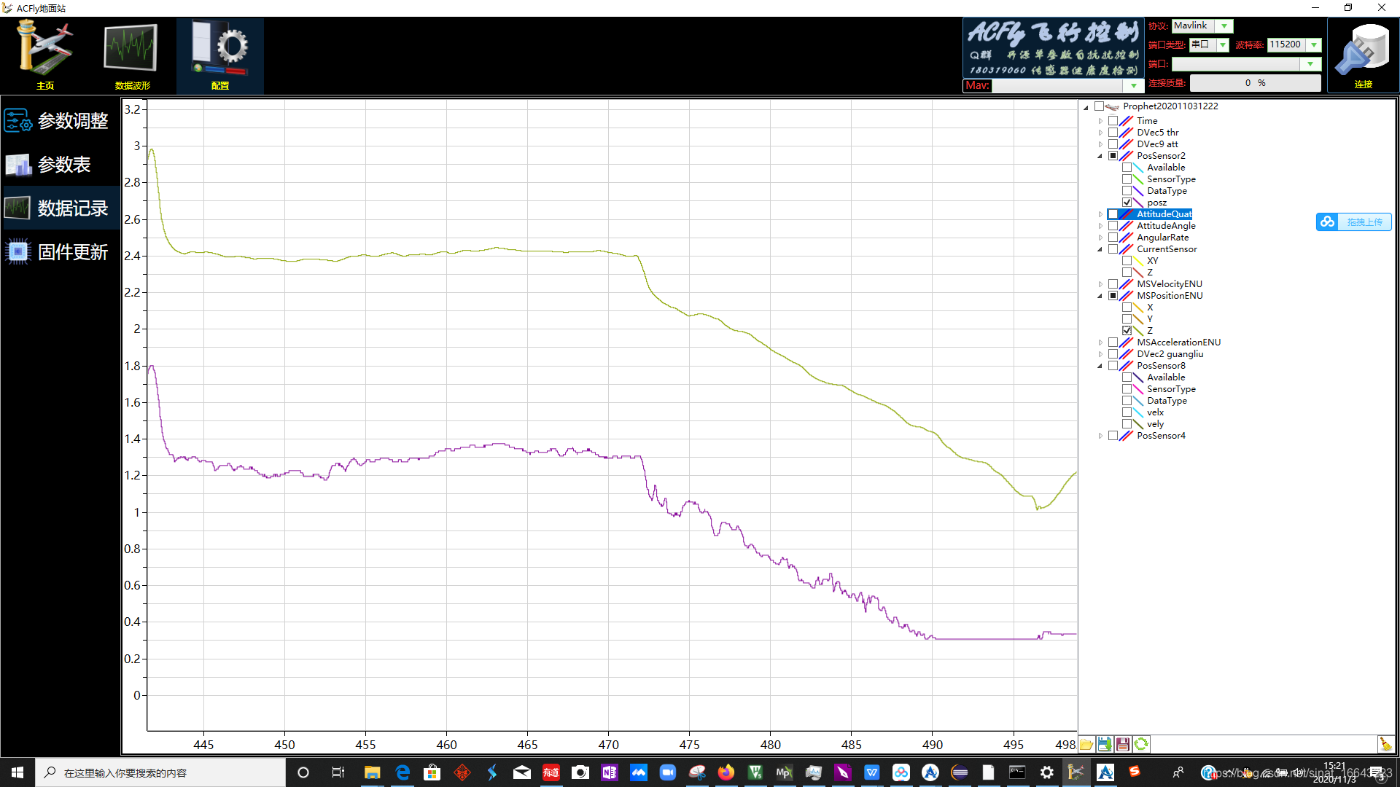
Task: Expand the PosSensor4 tree node
Action: tap(1100, 436)
